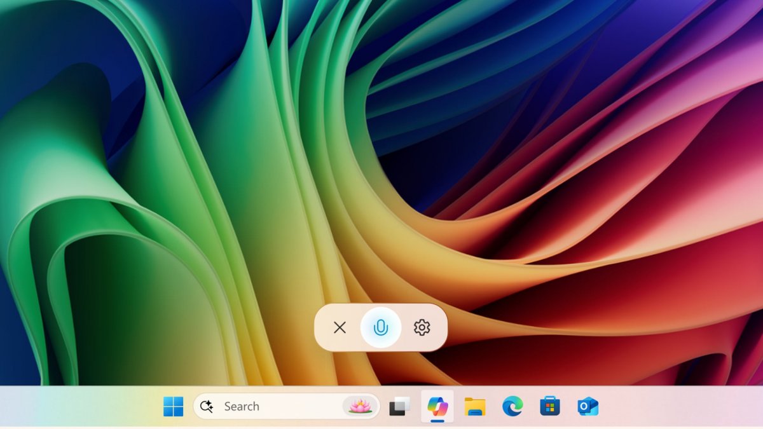The image size is (763, 429).
Task: Open the lotus search highlight icon
Action: [361, 406]
